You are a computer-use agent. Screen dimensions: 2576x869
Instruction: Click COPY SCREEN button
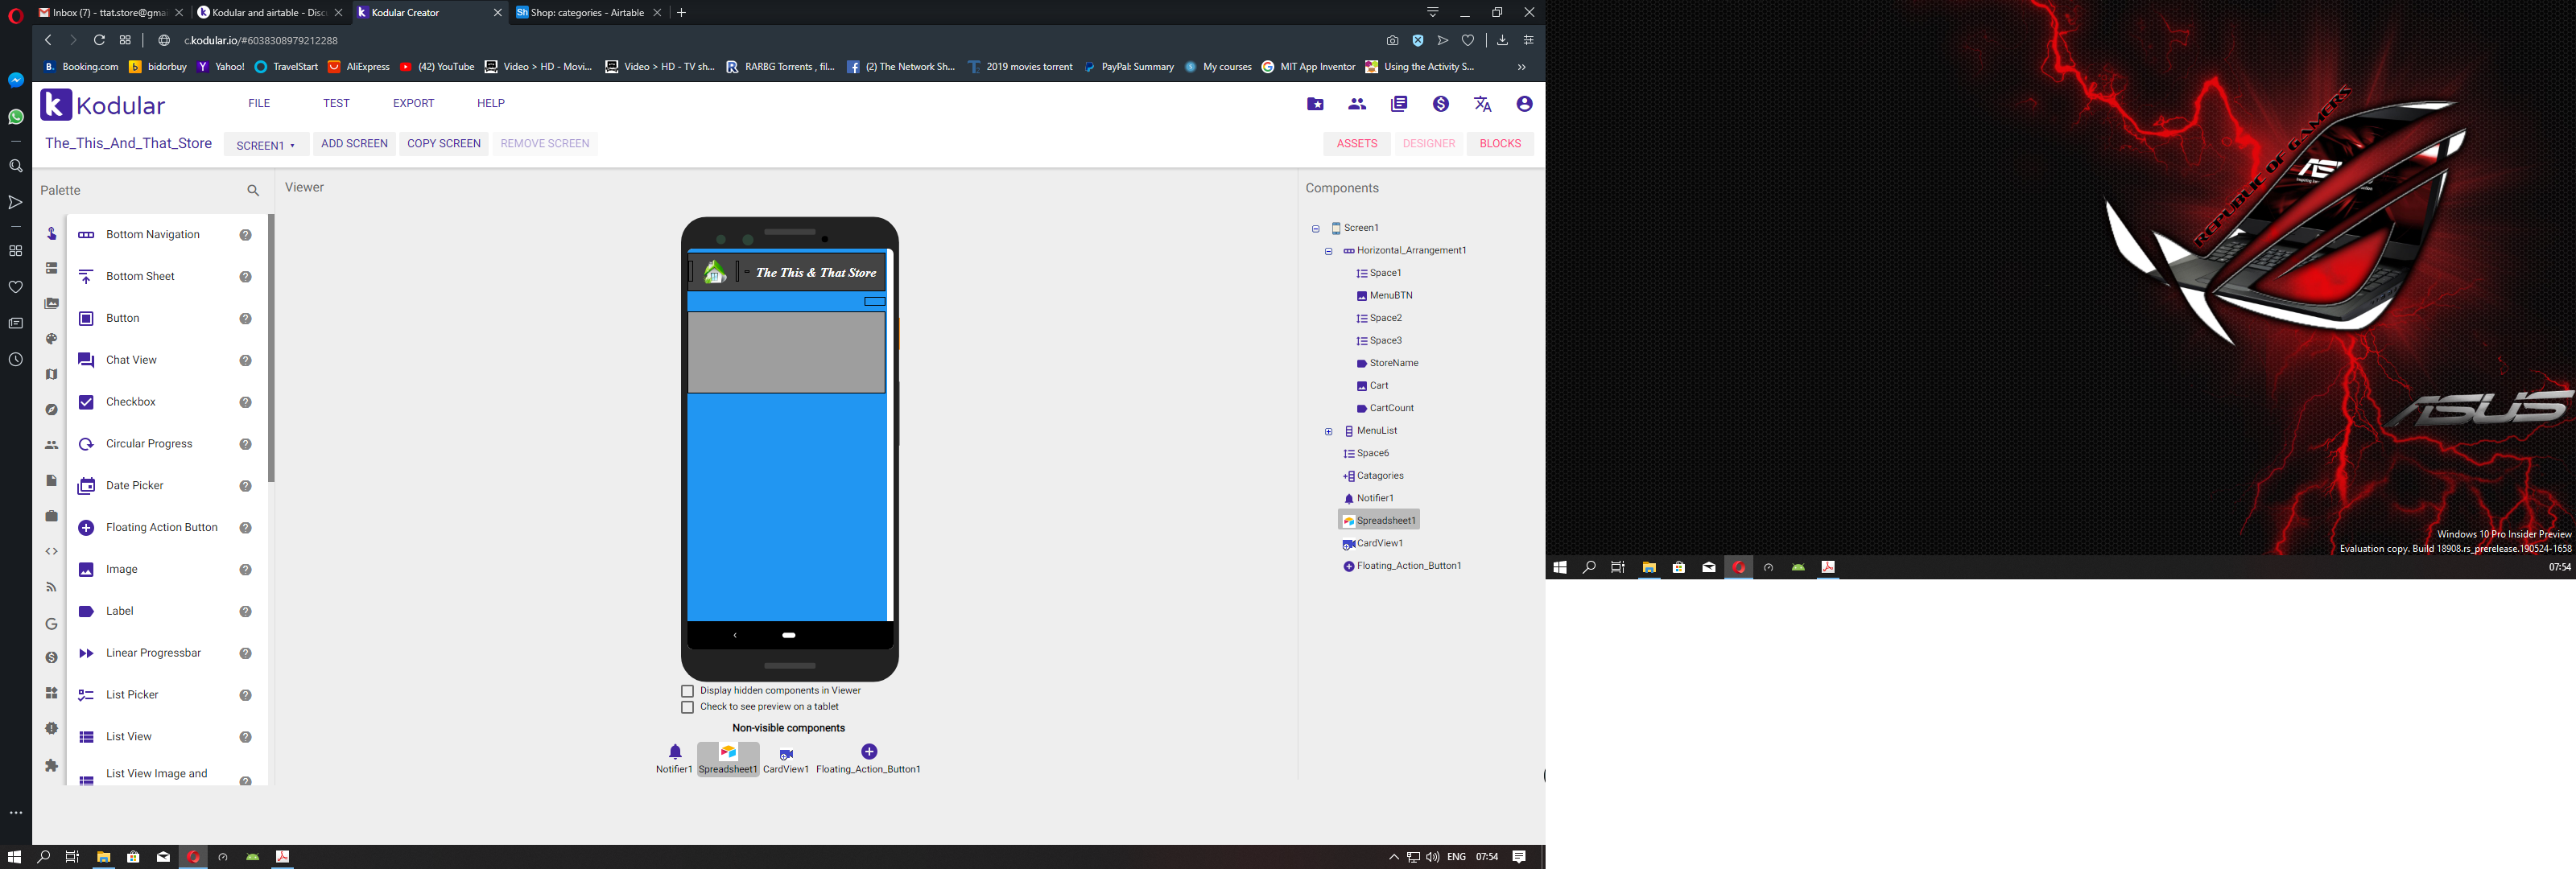click(443, 144)
